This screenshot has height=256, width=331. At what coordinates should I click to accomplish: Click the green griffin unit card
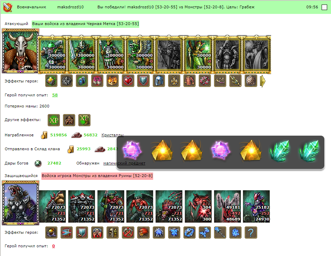[x=140, y=55]
